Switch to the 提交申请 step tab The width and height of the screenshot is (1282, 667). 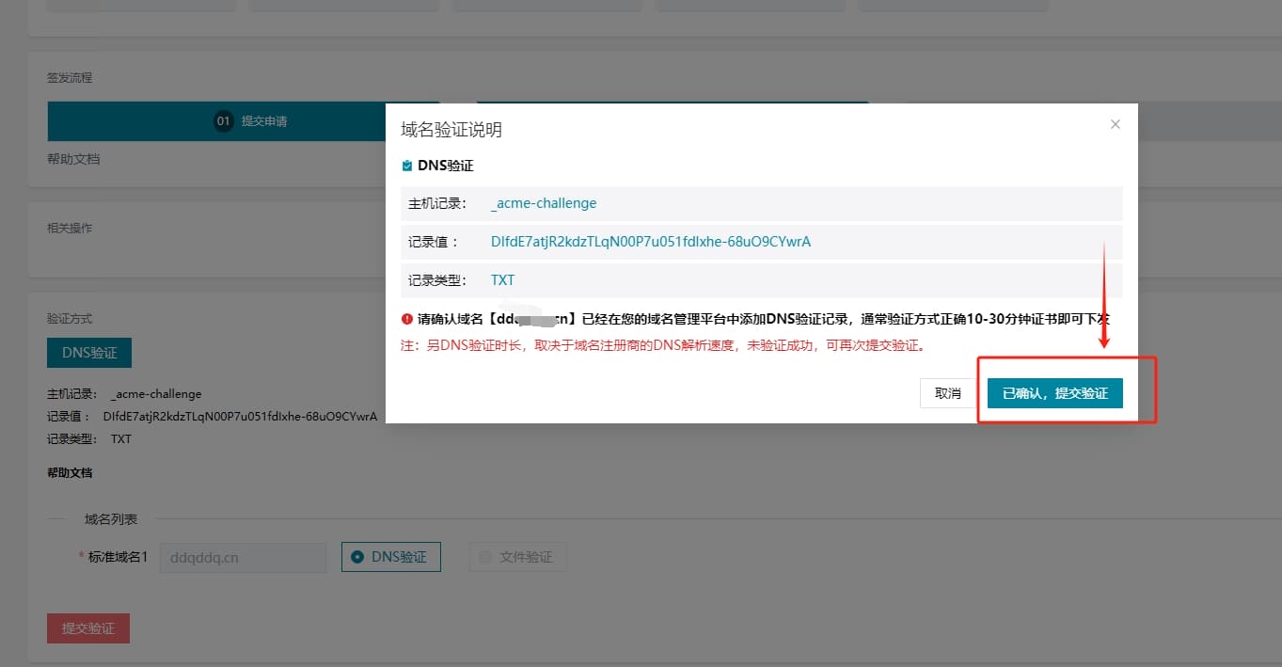(263, 121)
